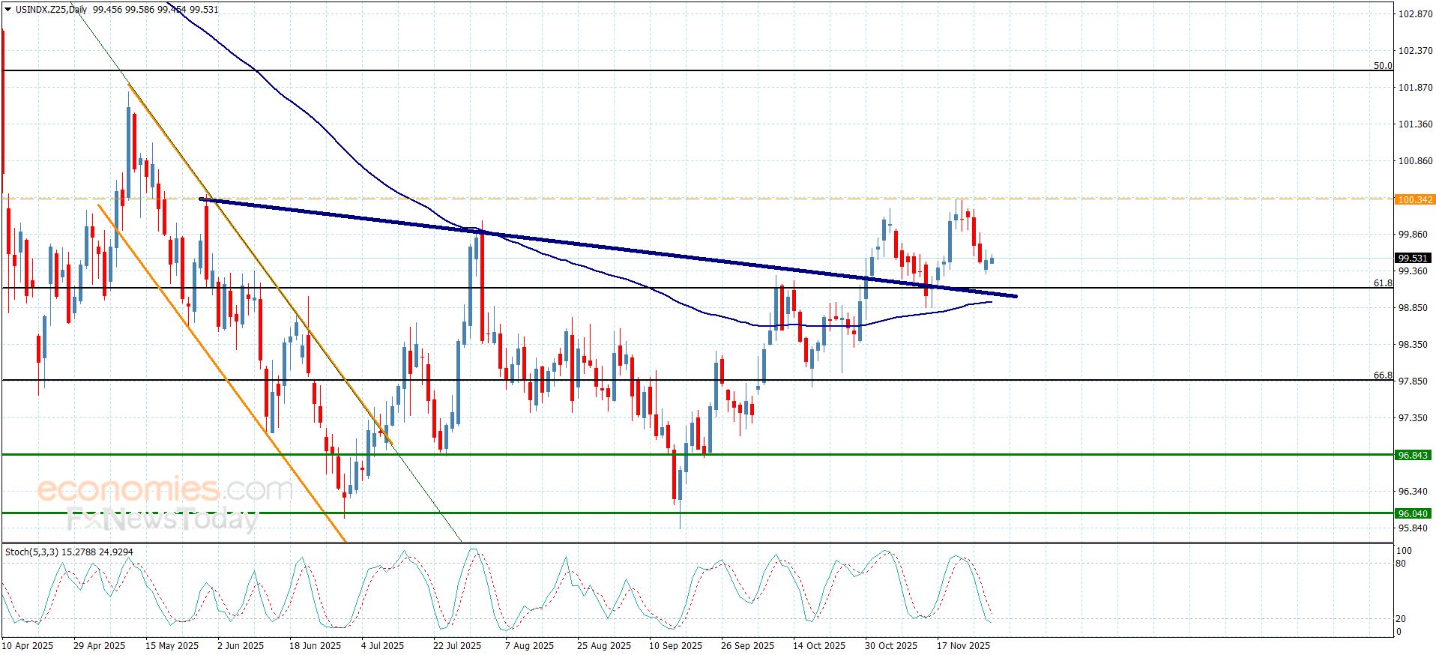Click the 102.870 value on price axis
This screenshot has width=1436, height=655.
[1415, 13]
